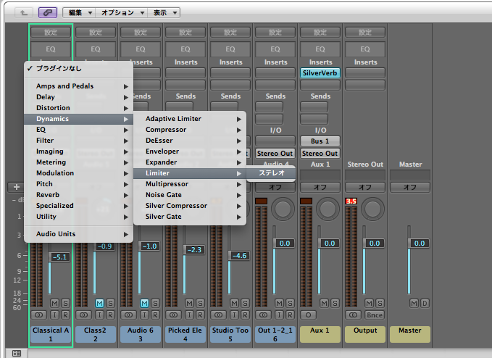Click the up-level arrow button in toolbar

(24, 12)
